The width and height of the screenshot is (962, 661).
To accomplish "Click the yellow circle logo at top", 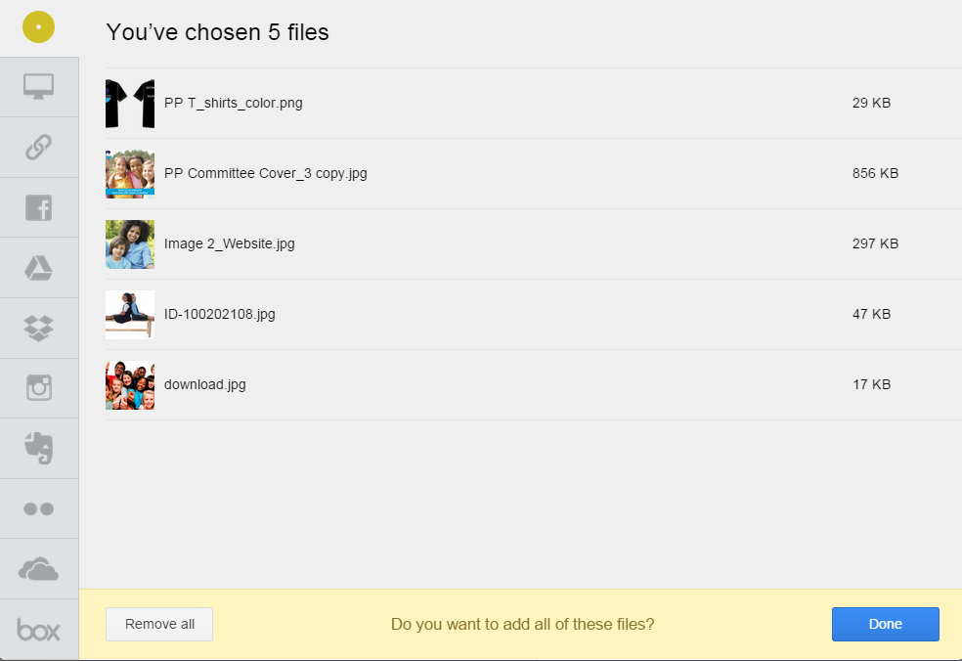I will click(39, 27).
